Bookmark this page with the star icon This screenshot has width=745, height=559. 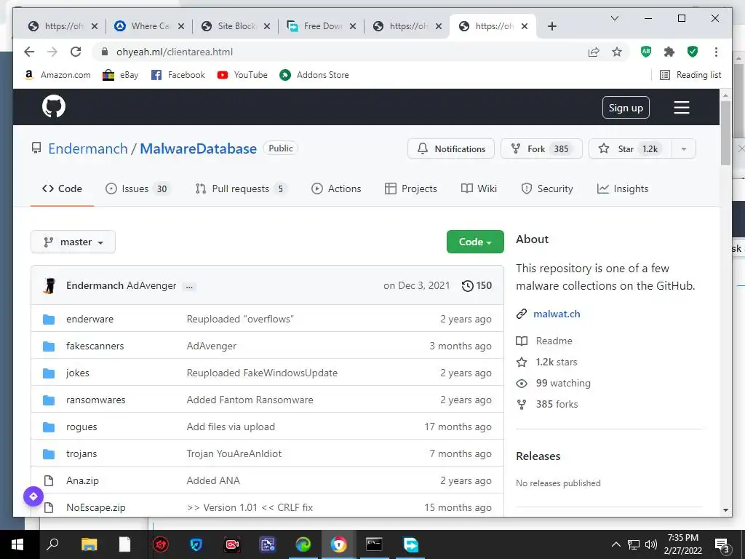click(617, 52)
